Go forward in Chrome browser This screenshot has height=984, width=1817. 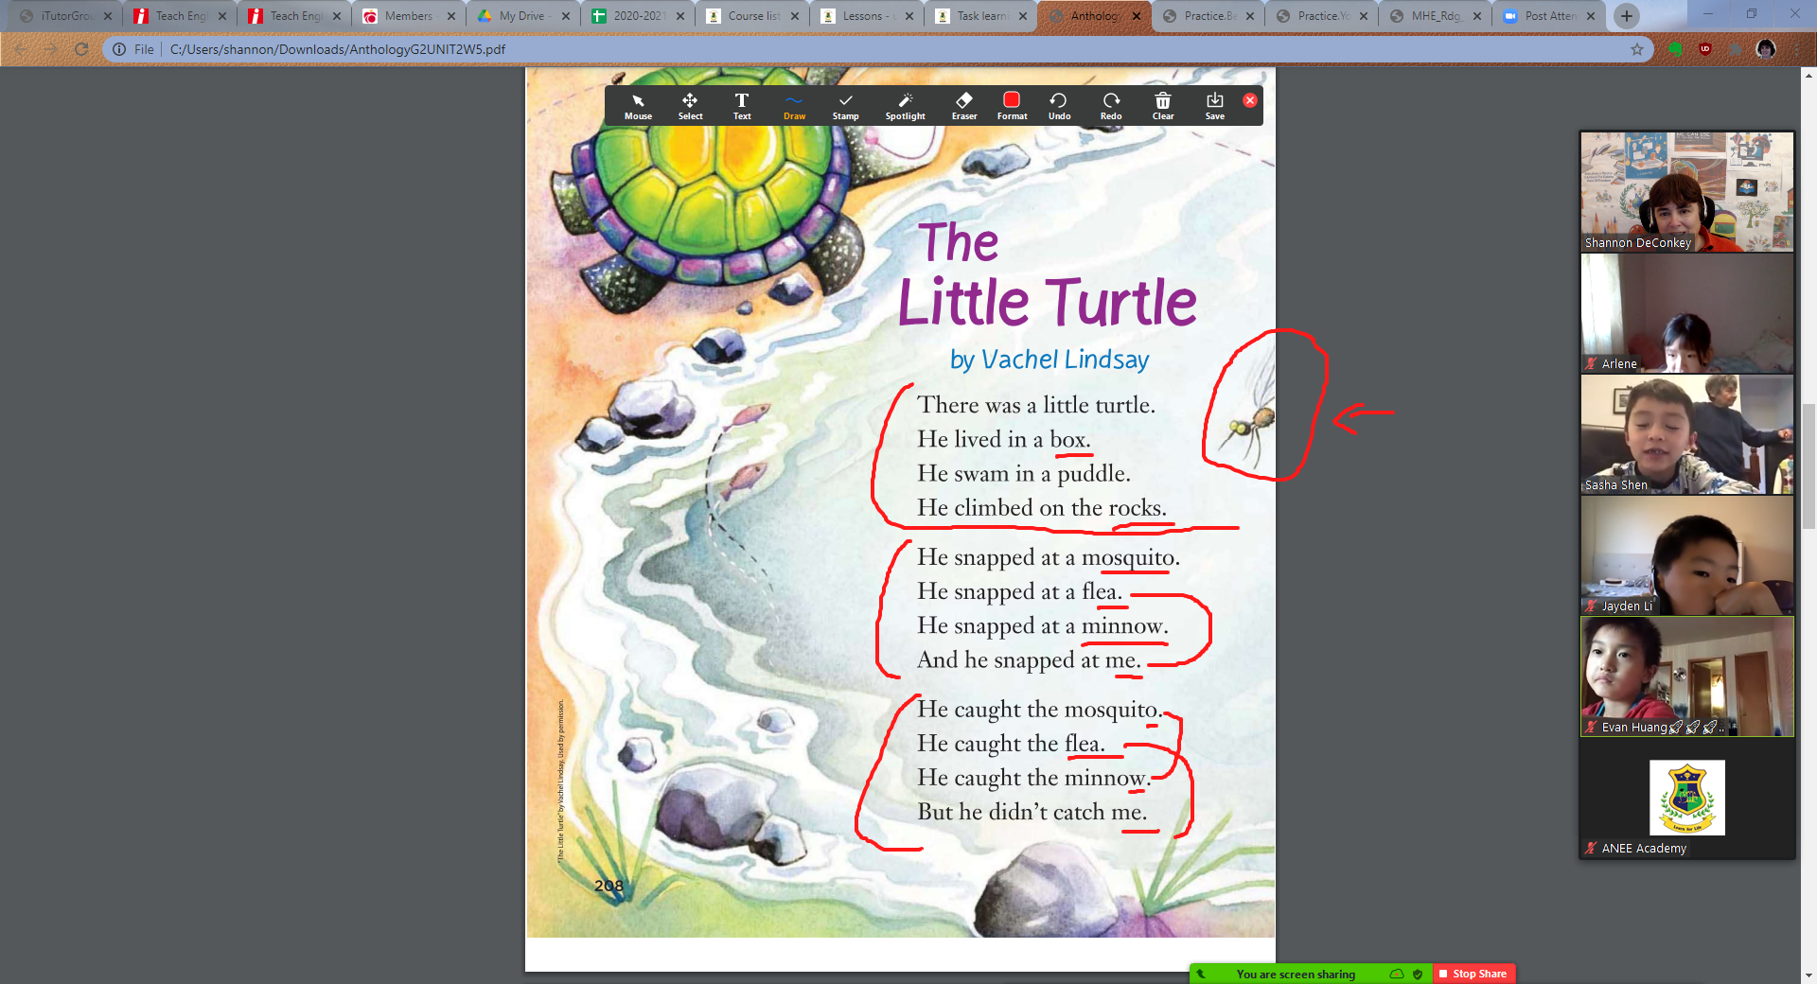(x=51, y=49)
